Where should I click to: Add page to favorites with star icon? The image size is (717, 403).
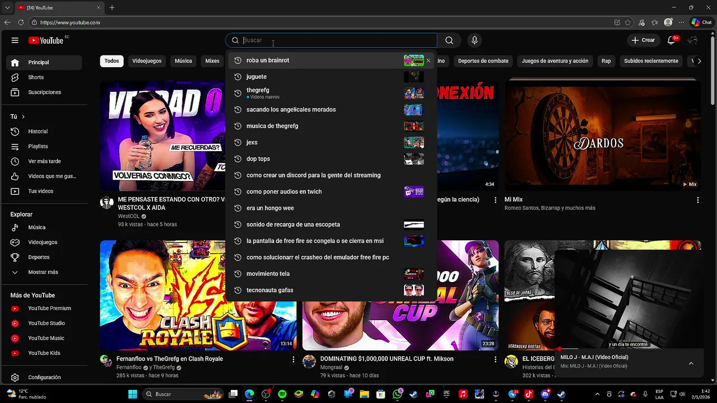coord(628,22)
